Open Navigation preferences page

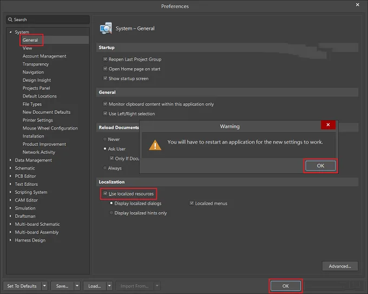click(33, 72)
